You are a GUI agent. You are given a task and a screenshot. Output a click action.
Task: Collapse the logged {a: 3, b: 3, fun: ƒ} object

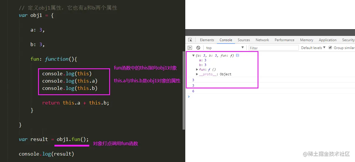(193, 55)
